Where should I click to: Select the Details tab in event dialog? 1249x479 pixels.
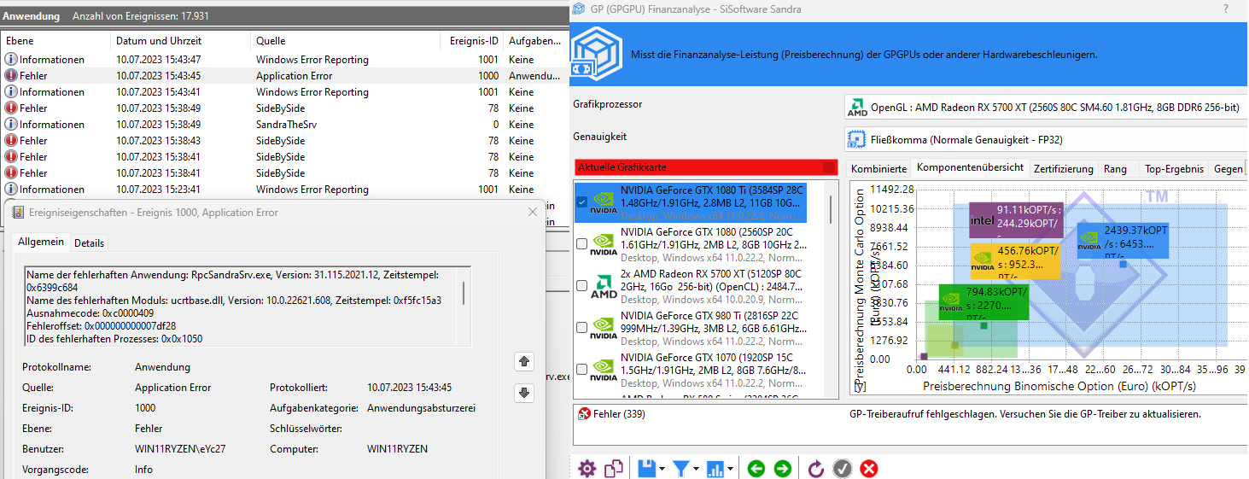pos(89,243)
